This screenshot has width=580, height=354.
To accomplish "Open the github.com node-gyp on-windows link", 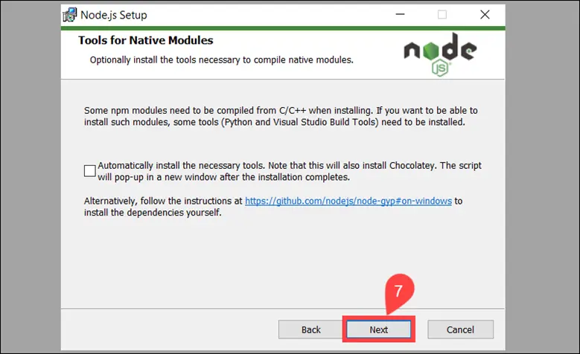I will click(348, 201).
